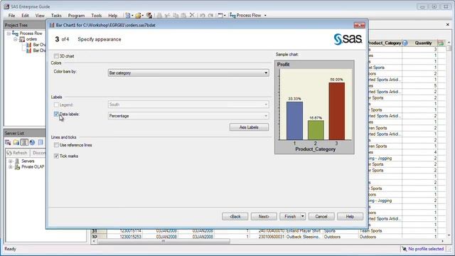Select the second Bar Chart icon in Project Tree
Image resolution: width=455 pixels, height=256 pixels.
29,50
